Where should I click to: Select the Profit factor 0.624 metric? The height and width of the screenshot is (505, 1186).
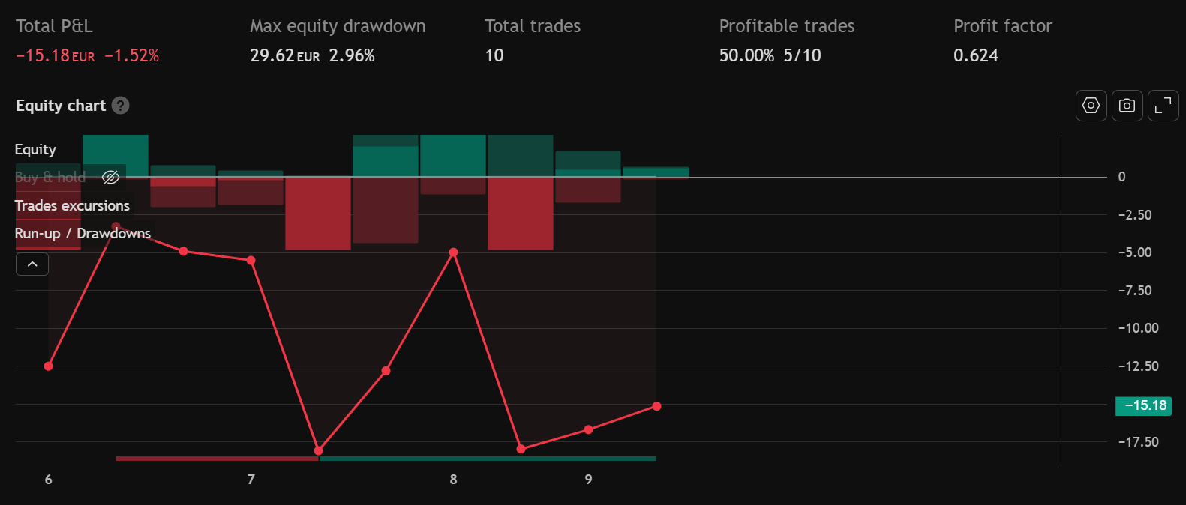tap(975, 55)
